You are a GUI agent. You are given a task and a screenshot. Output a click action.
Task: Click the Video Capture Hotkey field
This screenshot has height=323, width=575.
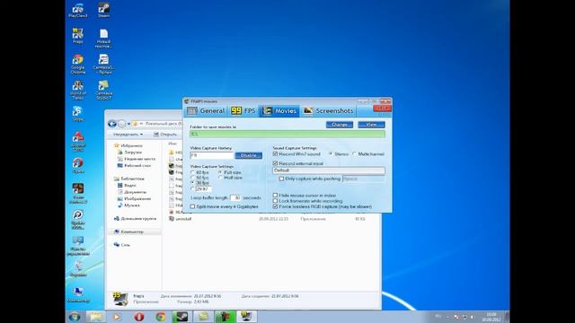pos(212,155)
